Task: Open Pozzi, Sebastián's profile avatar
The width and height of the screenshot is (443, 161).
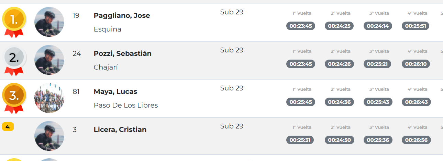Action: (49, 60)
